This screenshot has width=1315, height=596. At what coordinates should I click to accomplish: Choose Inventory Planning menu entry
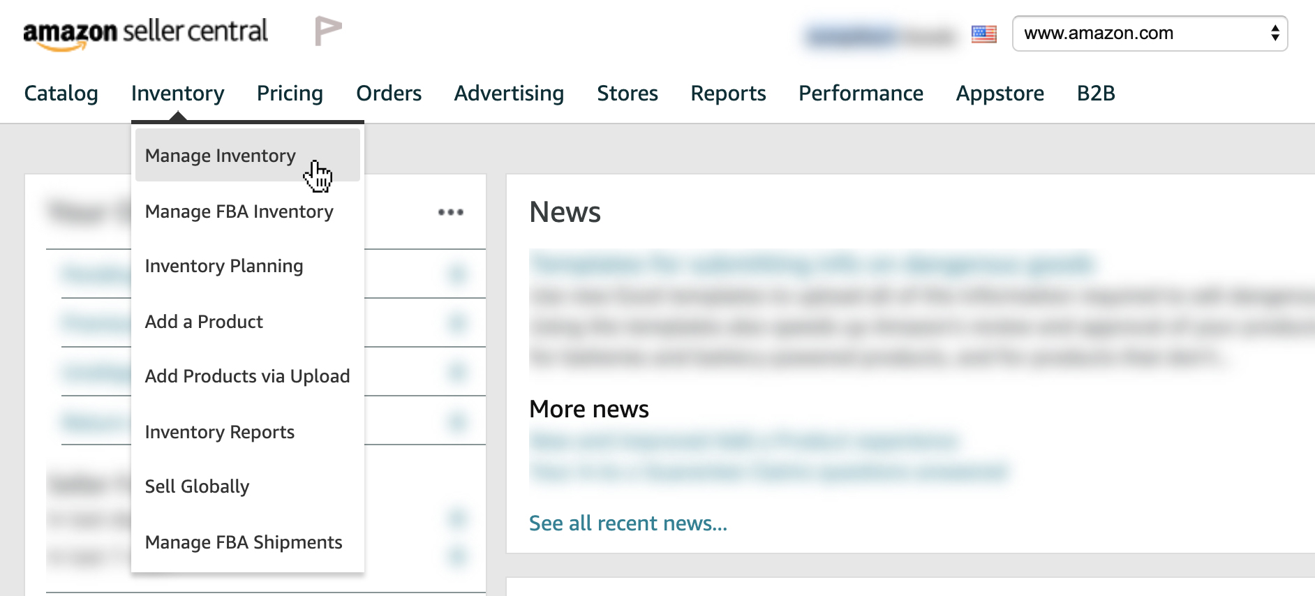click(x=224, y=266)
